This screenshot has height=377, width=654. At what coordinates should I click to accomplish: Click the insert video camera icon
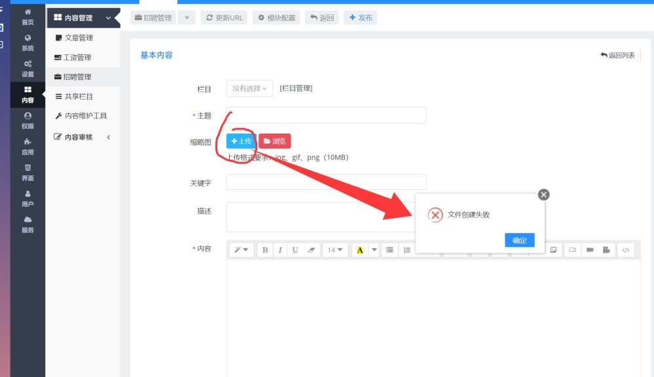click(x=590, y=250)
